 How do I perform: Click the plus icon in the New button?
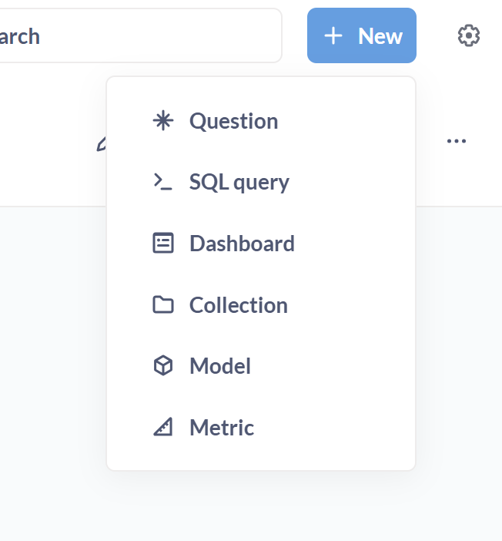333,35
